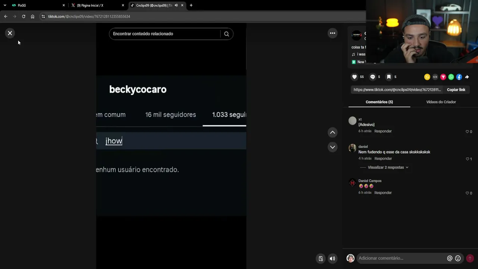View site information icon in address bar
478x269 pixels.
(x=43, y=16)
